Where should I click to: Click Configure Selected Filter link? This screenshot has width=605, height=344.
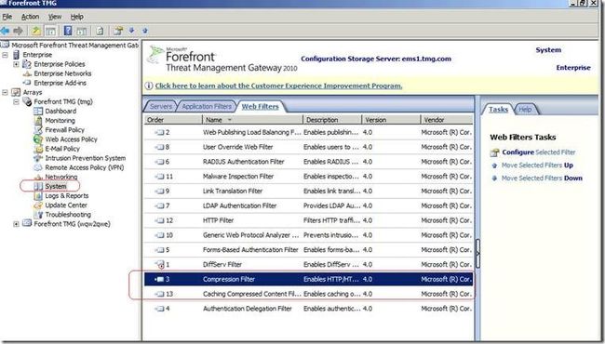[539, 152]
